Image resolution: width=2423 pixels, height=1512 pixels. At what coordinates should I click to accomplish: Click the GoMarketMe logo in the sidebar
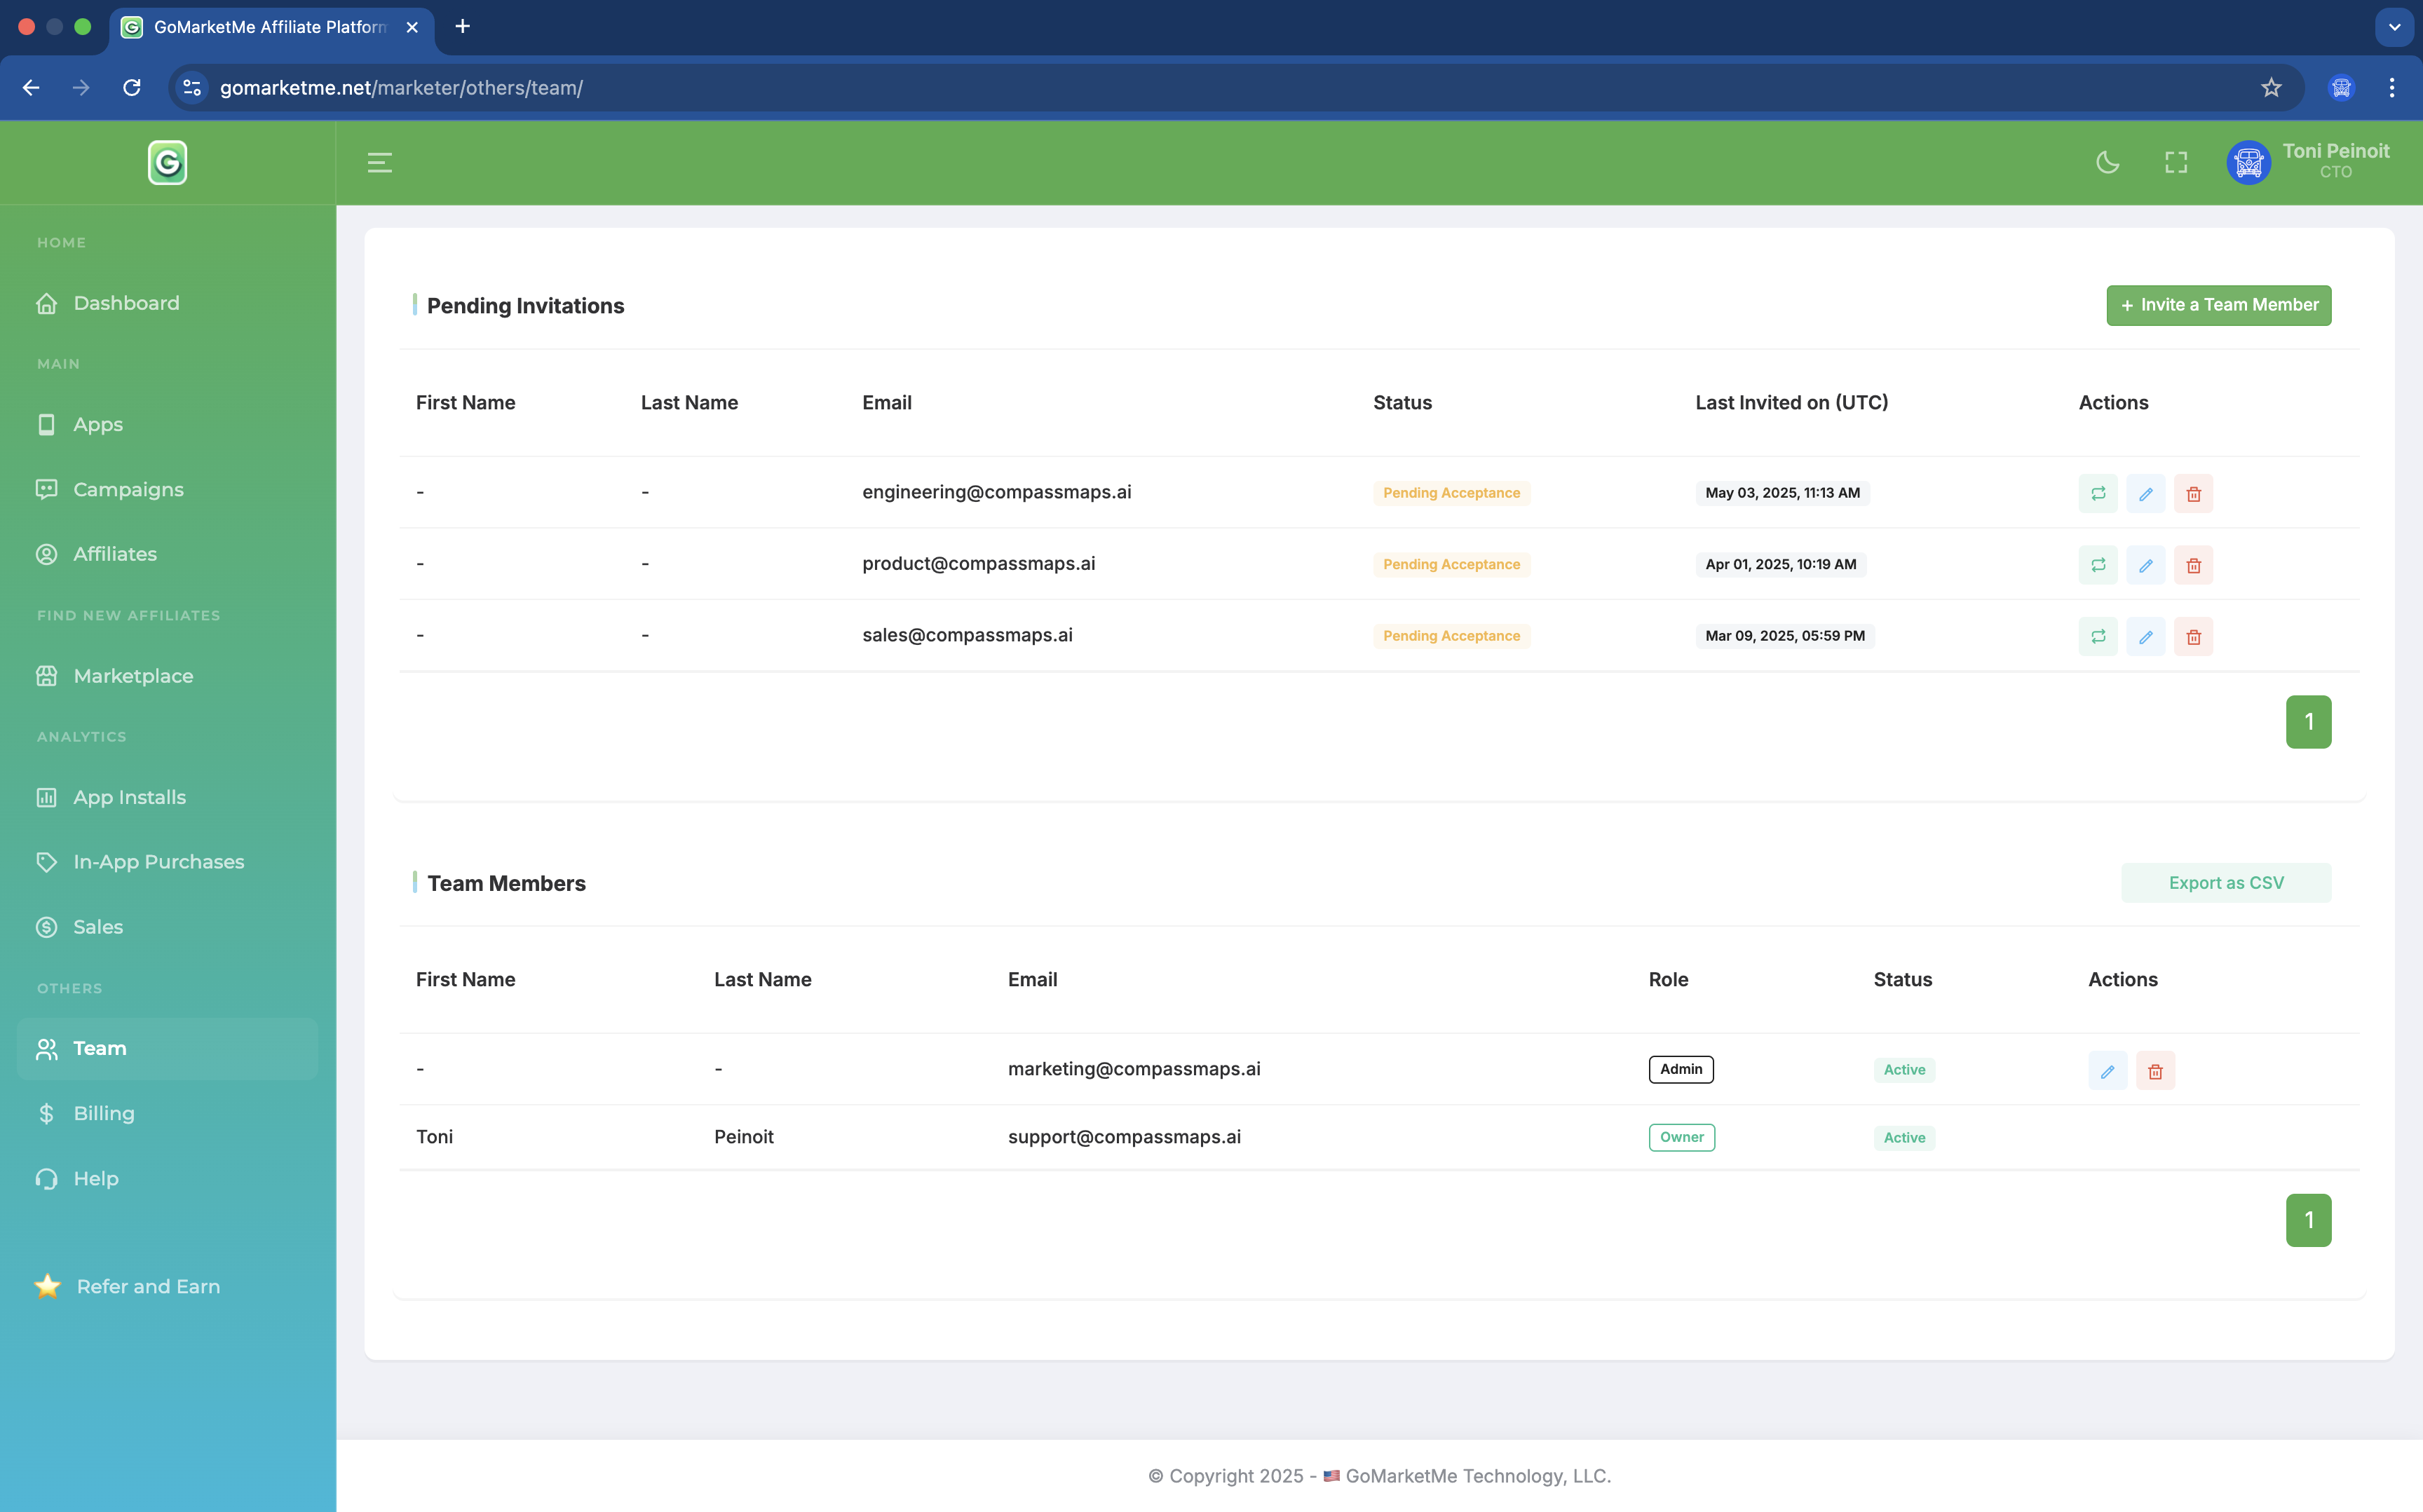pos(167,163)
